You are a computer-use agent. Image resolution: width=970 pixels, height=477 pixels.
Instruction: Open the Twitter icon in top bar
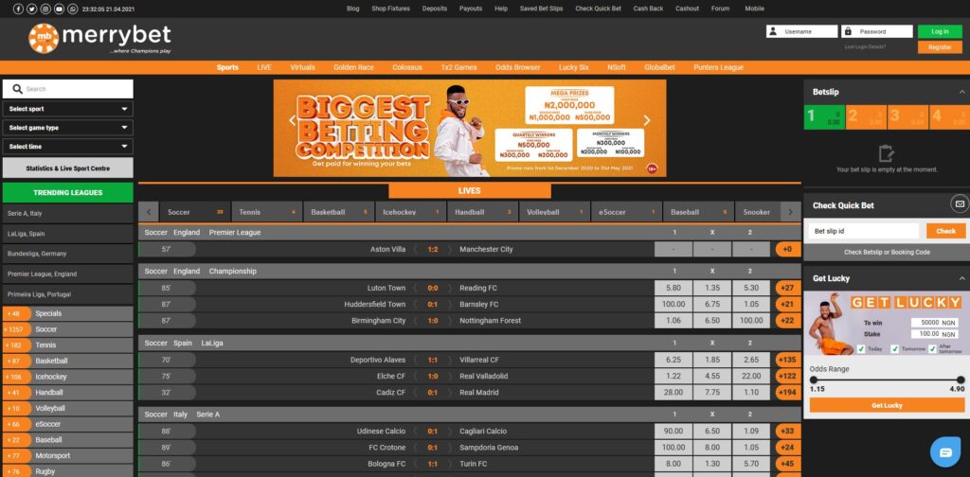pos(31,9)
